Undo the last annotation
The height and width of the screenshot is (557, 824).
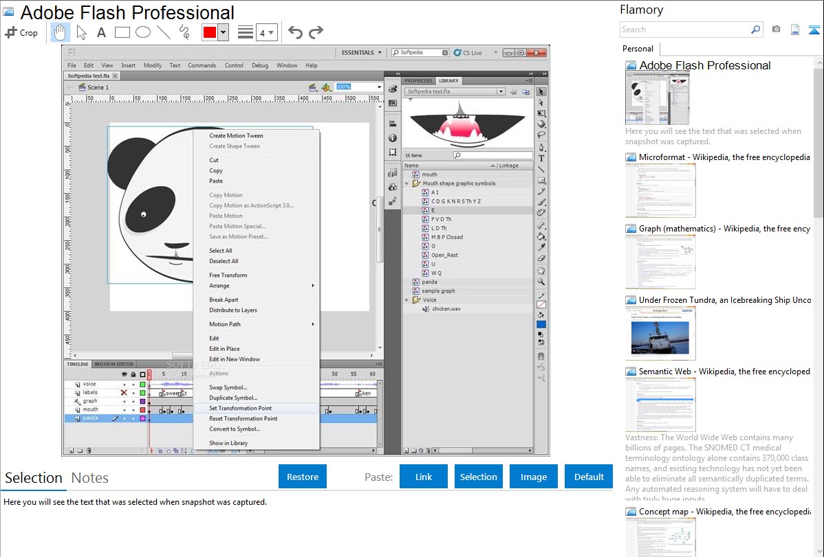(x=295, y=32)
